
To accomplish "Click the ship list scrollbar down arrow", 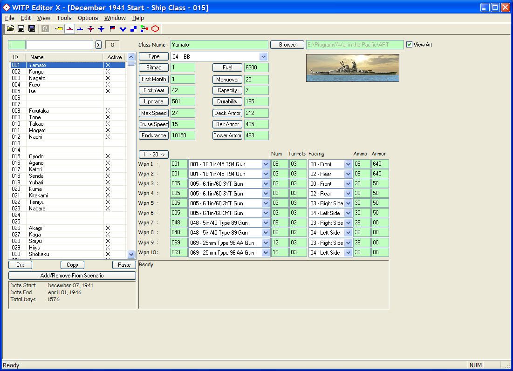I will (x=131, y=254).
